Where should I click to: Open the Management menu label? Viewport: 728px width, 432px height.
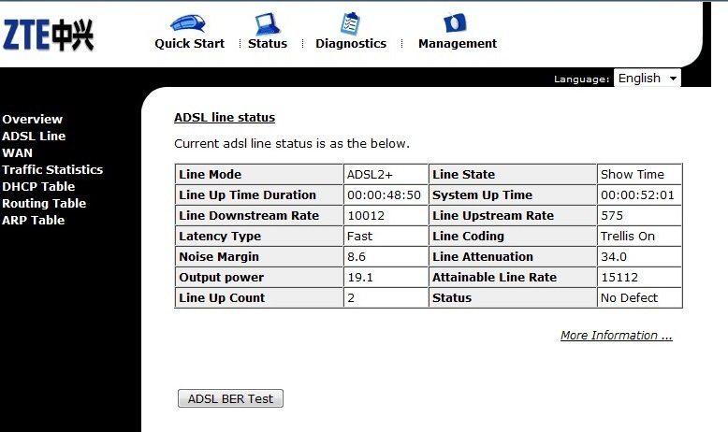tap(458, 44)
